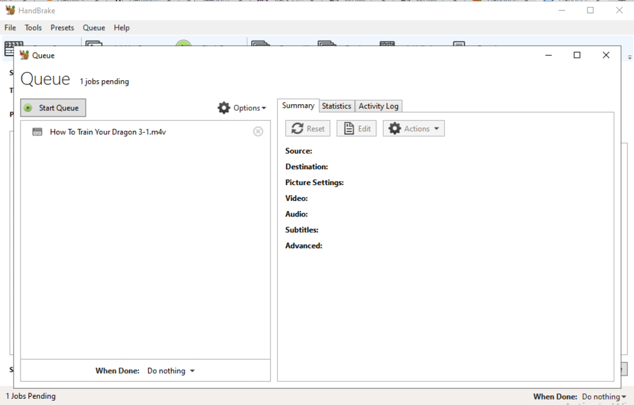Image resolution: width=634 pixels, height=405 pixels.
Task: Select the How To Train Your Dragon 3-1.m4v job
Action: (x=108, y=132)
